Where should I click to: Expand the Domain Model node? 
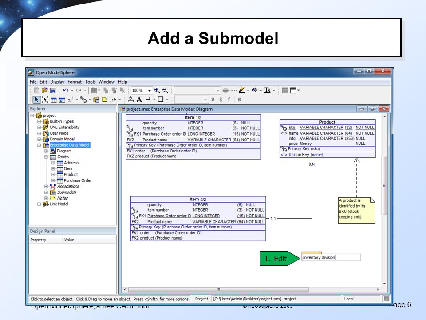[x=39, y=139]
